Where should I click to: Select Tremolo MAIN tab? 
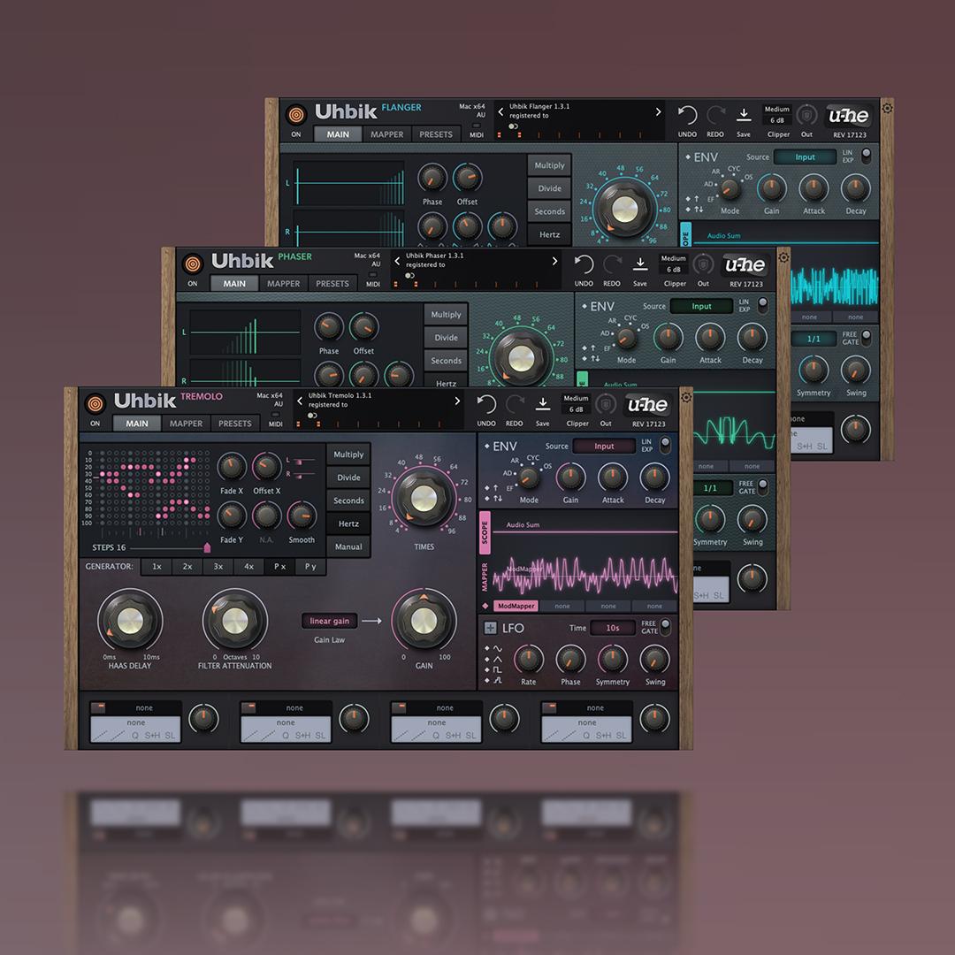click(137, 424)
